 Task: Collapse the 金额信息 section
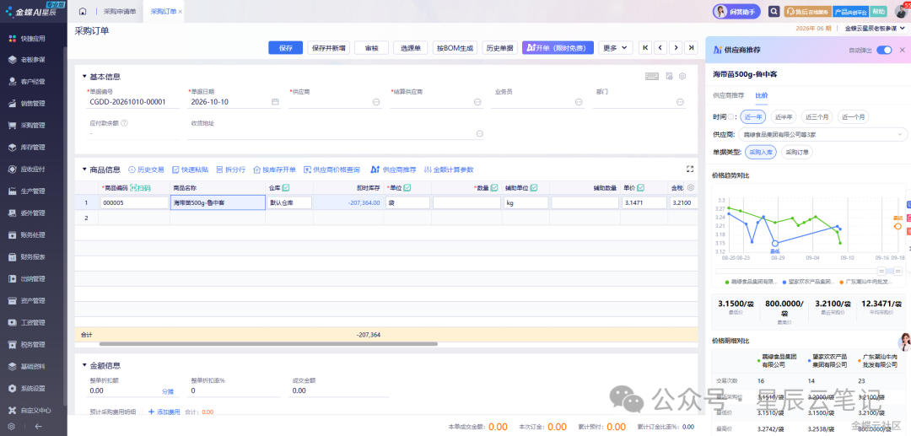pyautogui.click(x=84, y=366)
